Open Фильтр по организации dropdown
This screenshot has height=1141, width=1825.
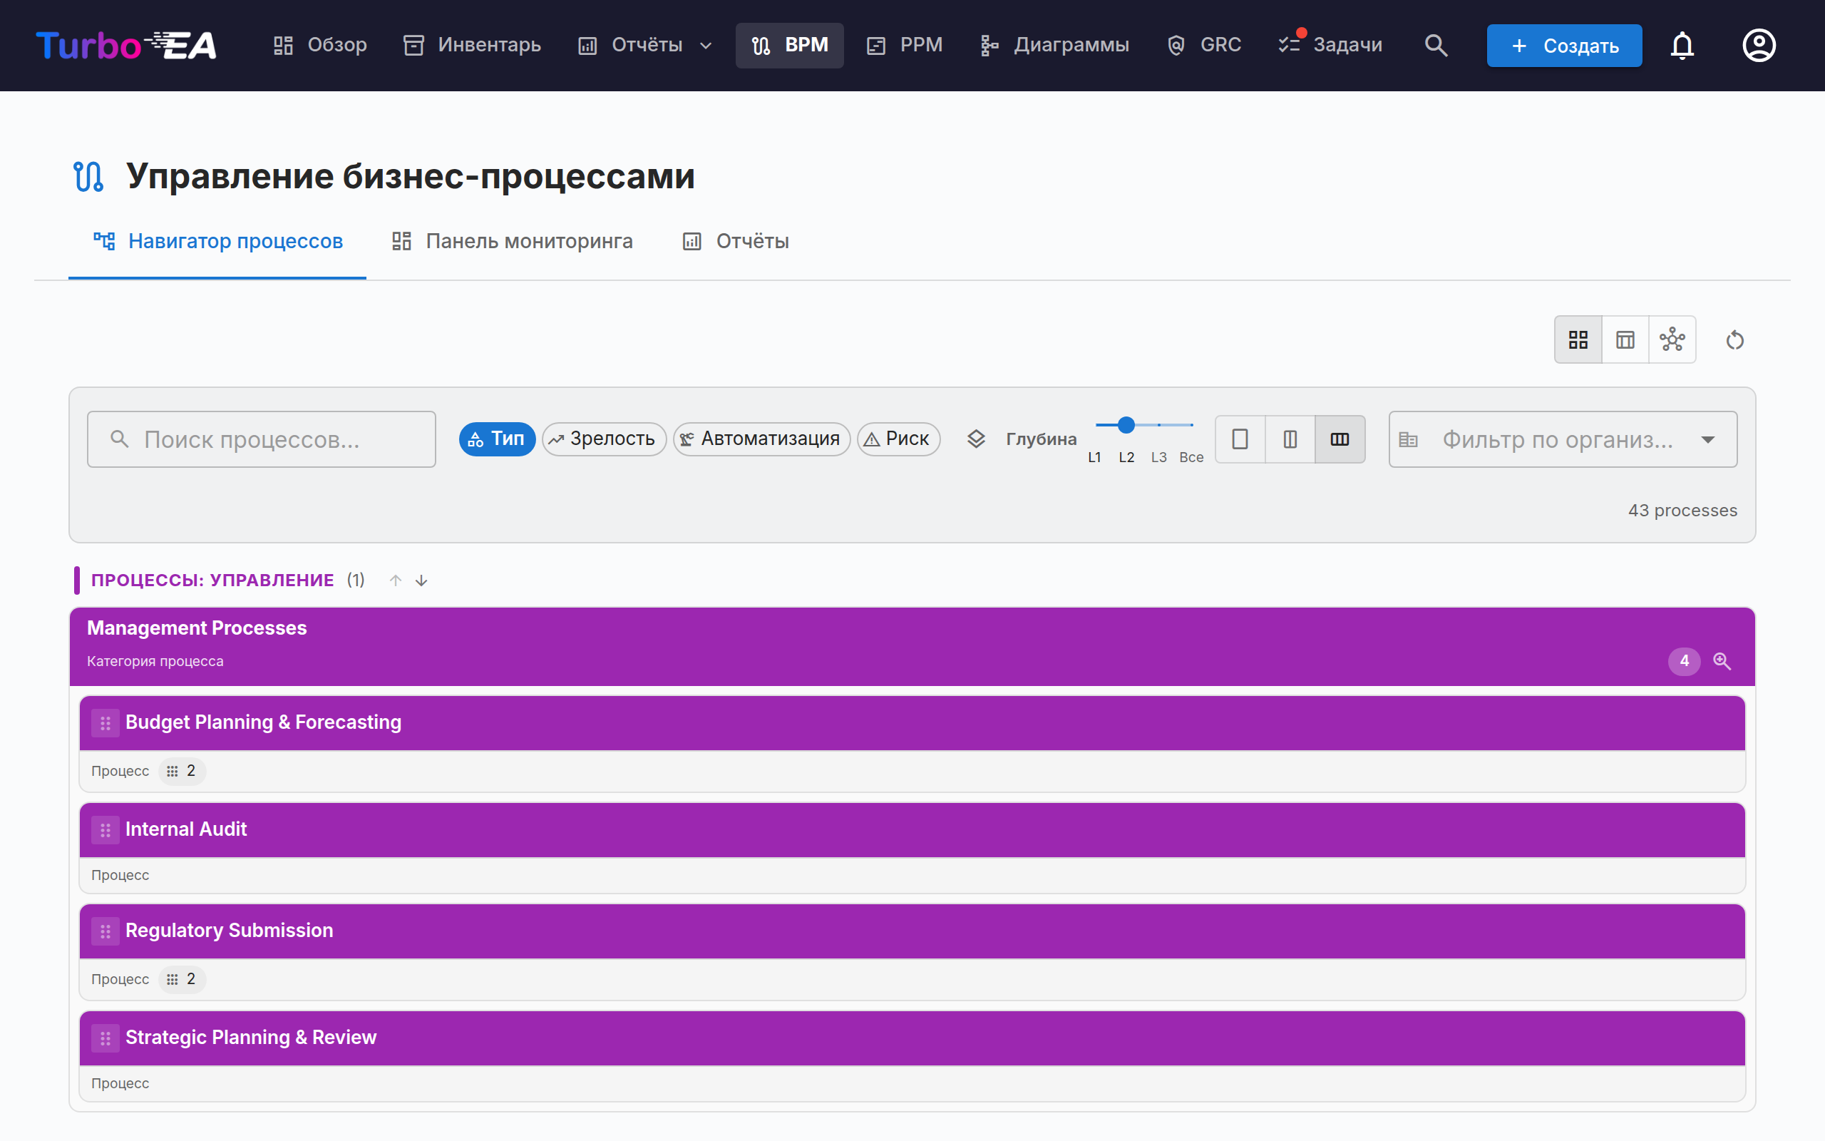[x=1563, y=439]
